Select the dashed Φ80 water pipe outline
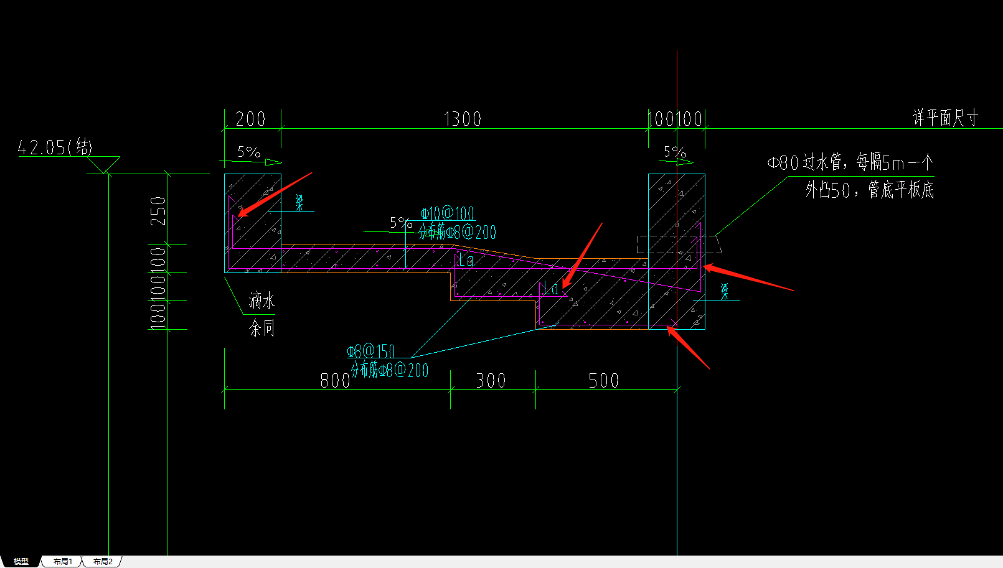Viewport: 1003px width, 568px height. [x=679, y=244]
